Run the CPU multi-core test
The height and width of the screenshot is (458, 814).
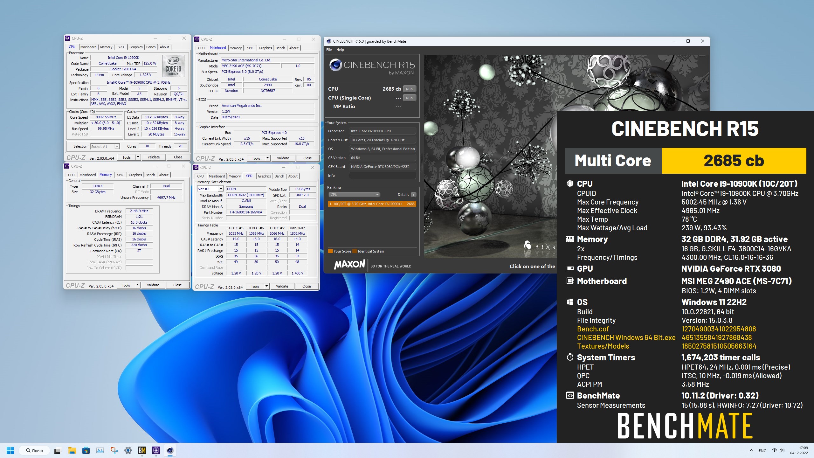coord(409,89)
